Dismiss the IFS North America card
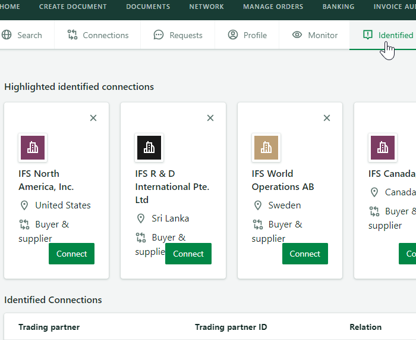Viewport: 416px width, 340px height. point(93,118)
